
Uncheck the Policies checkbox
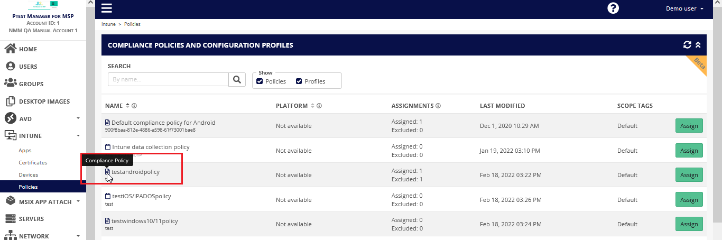[260, 81]
